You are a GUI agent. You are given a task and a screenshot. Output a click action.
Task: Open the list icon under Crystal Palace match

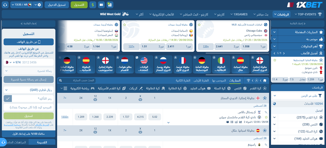click(232, 122)
